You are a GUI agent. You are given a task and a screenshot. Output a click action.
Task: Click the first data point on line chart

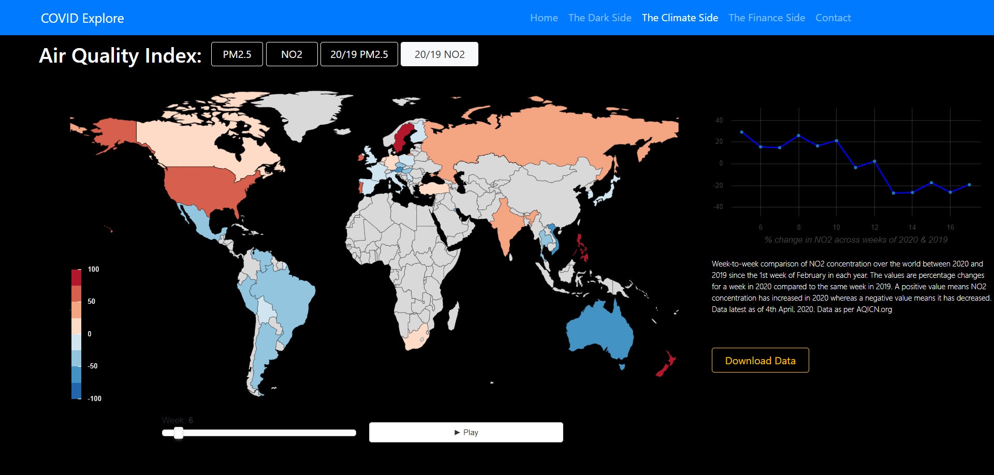[x=741, y=132]
